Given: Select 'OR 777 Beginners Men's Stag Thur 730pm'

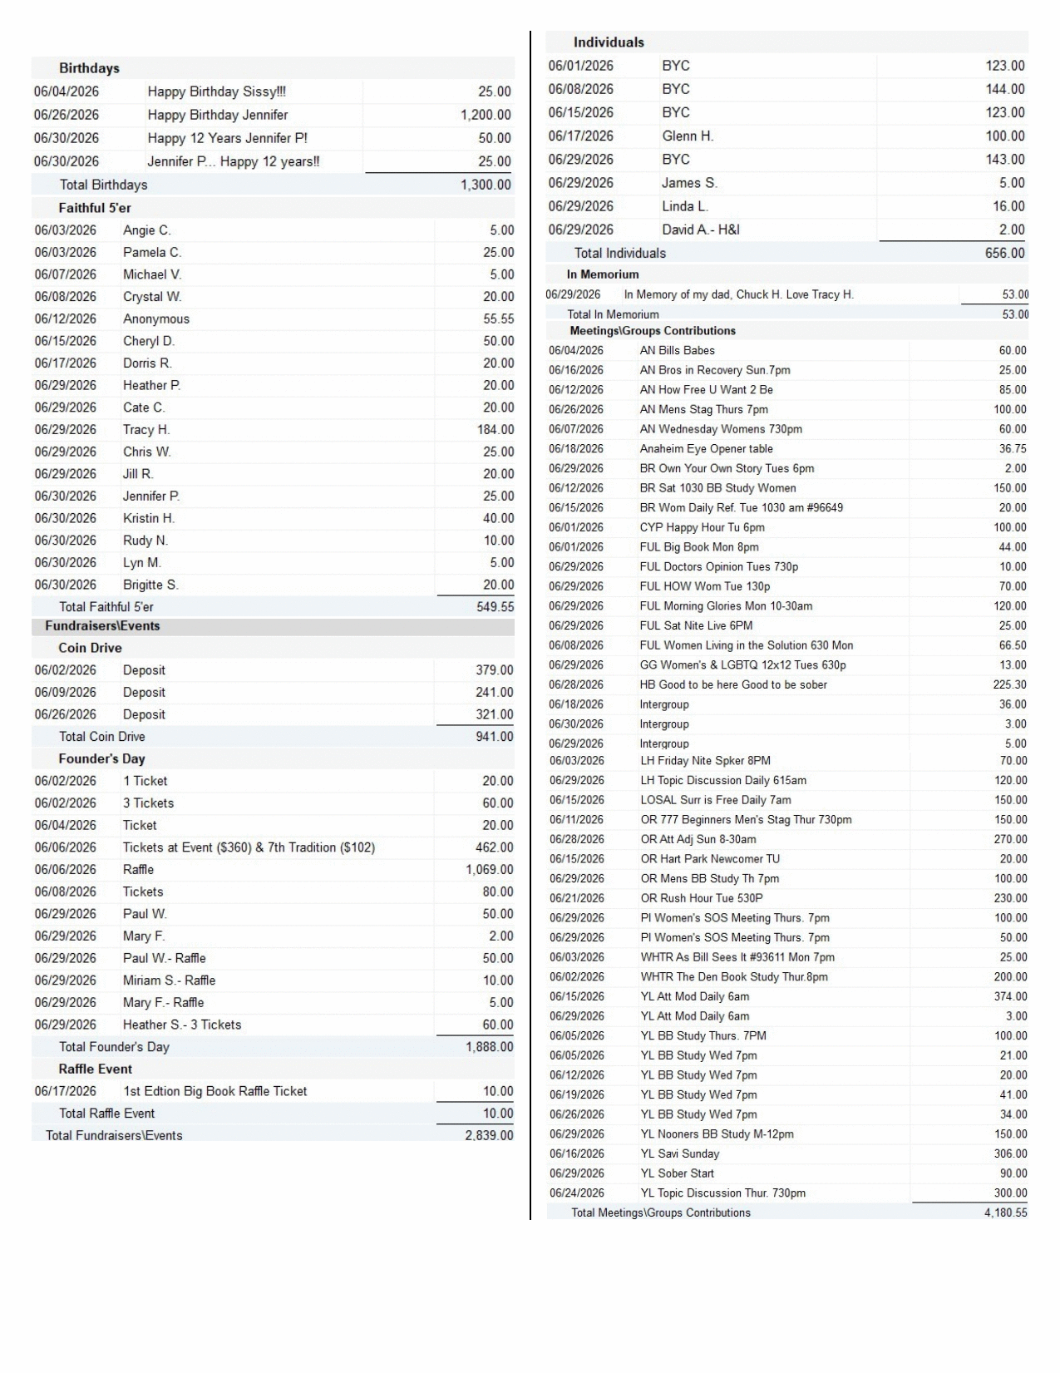Looking at the screenshot, I should pyautogui.click(x=747, y=820).
